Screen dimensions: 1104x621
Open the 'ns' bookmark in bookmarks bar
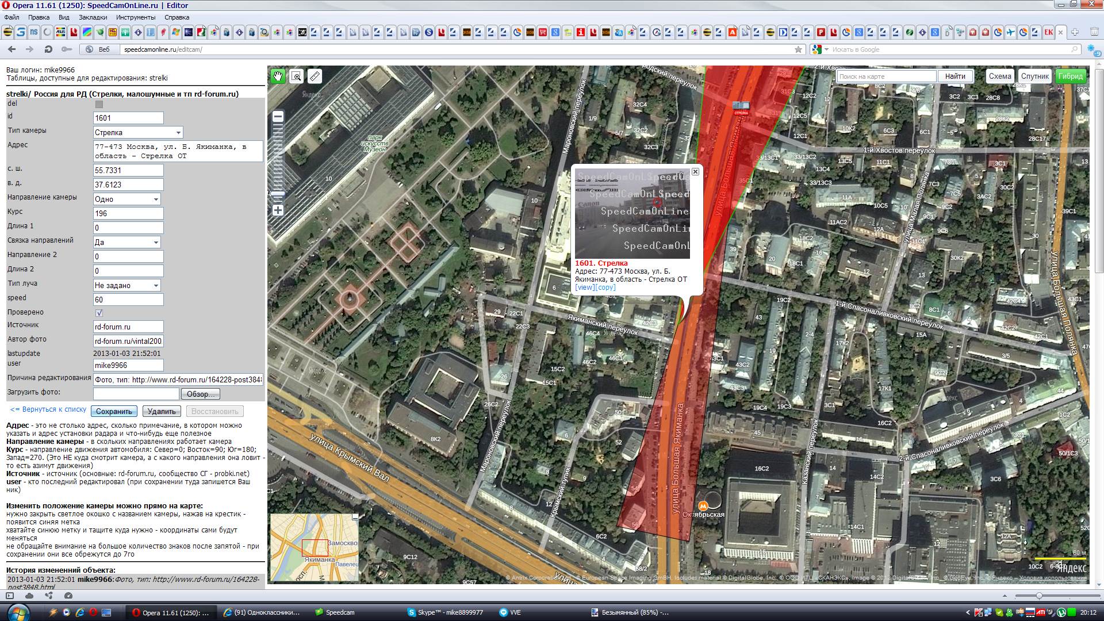[34, 32]
